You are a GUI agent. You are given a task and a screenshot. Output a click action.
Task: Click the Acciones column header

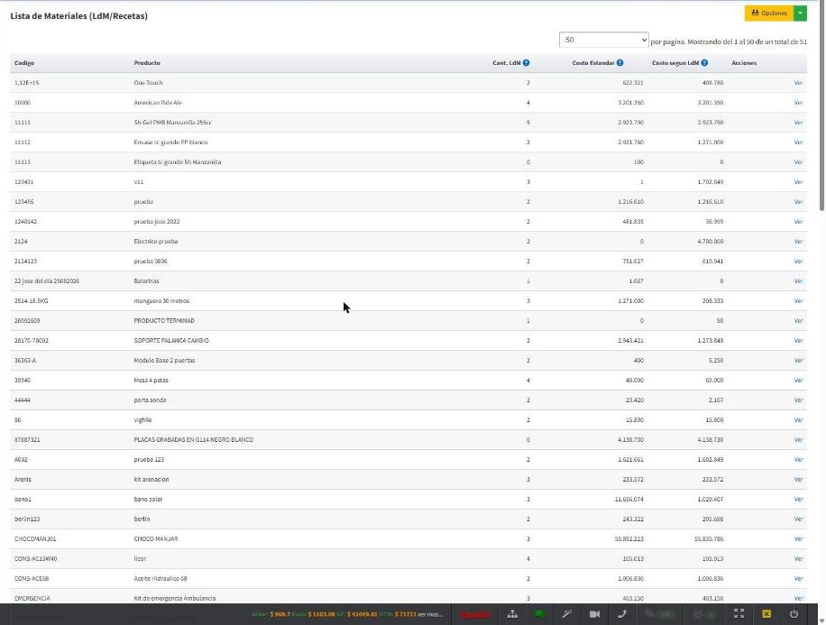pyautogui.click(x=744, y=63)
